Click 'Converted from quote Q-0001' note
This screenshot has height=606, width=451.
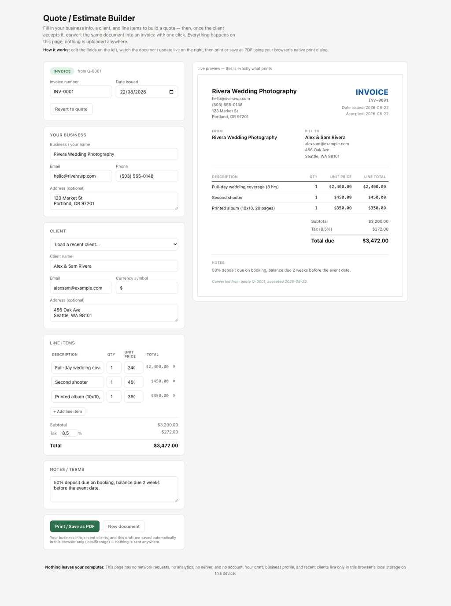pyautogui.click(x=260, y=281)
